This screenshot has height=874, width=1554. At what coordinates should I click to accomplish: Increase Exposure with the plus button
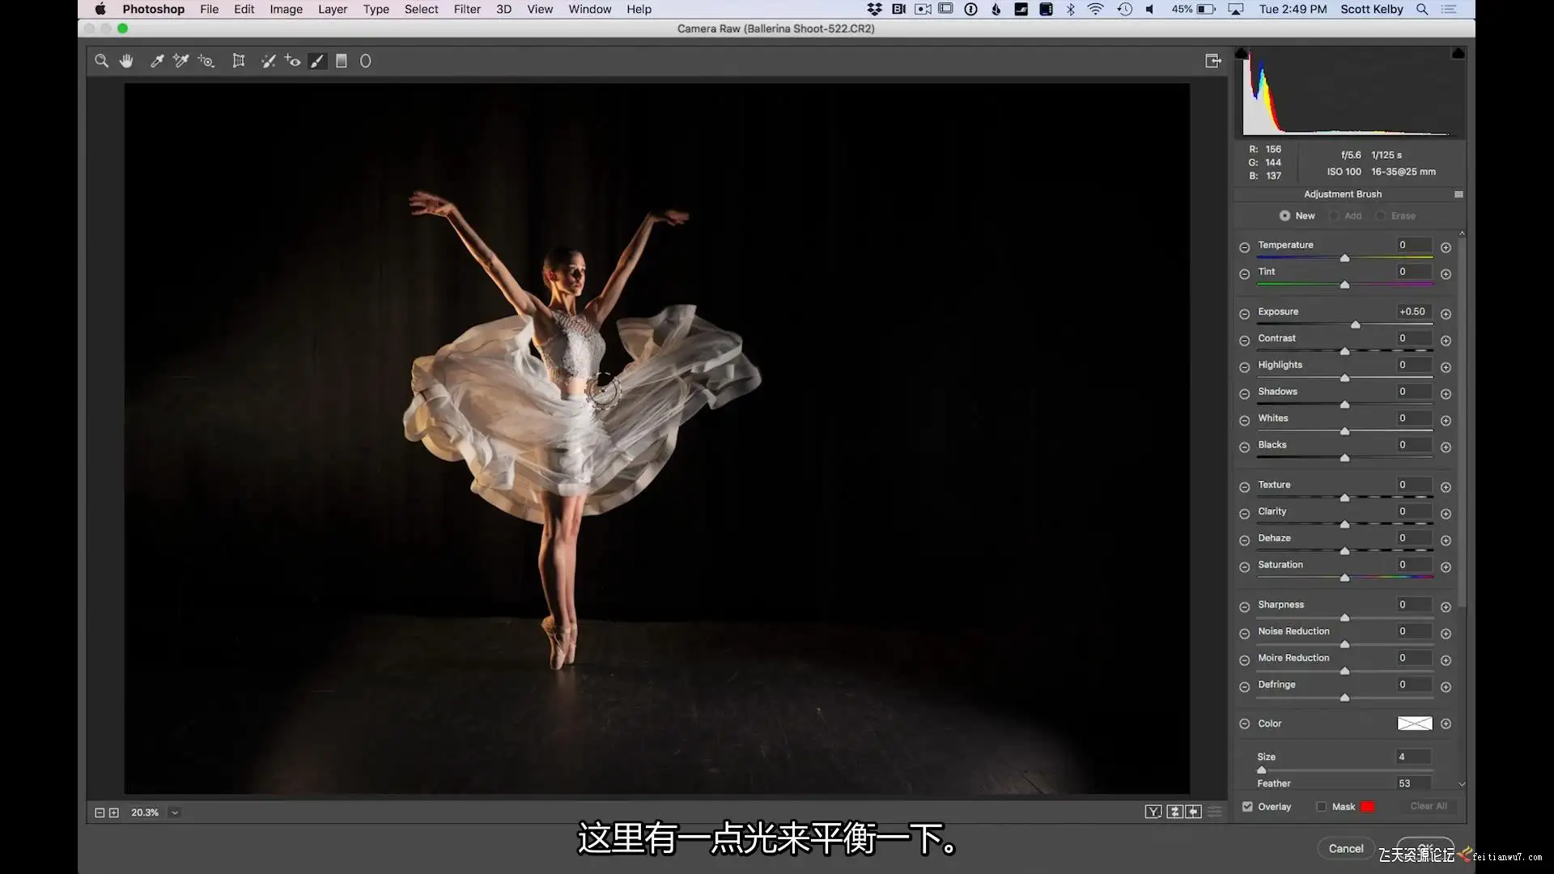1446,314
